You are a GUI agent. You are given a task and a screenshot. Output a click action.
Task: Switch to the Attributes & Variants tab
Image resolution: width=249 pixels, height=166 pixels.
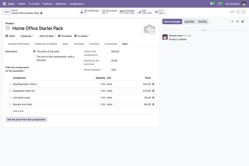pyautogui.click(x=46, y=44)
